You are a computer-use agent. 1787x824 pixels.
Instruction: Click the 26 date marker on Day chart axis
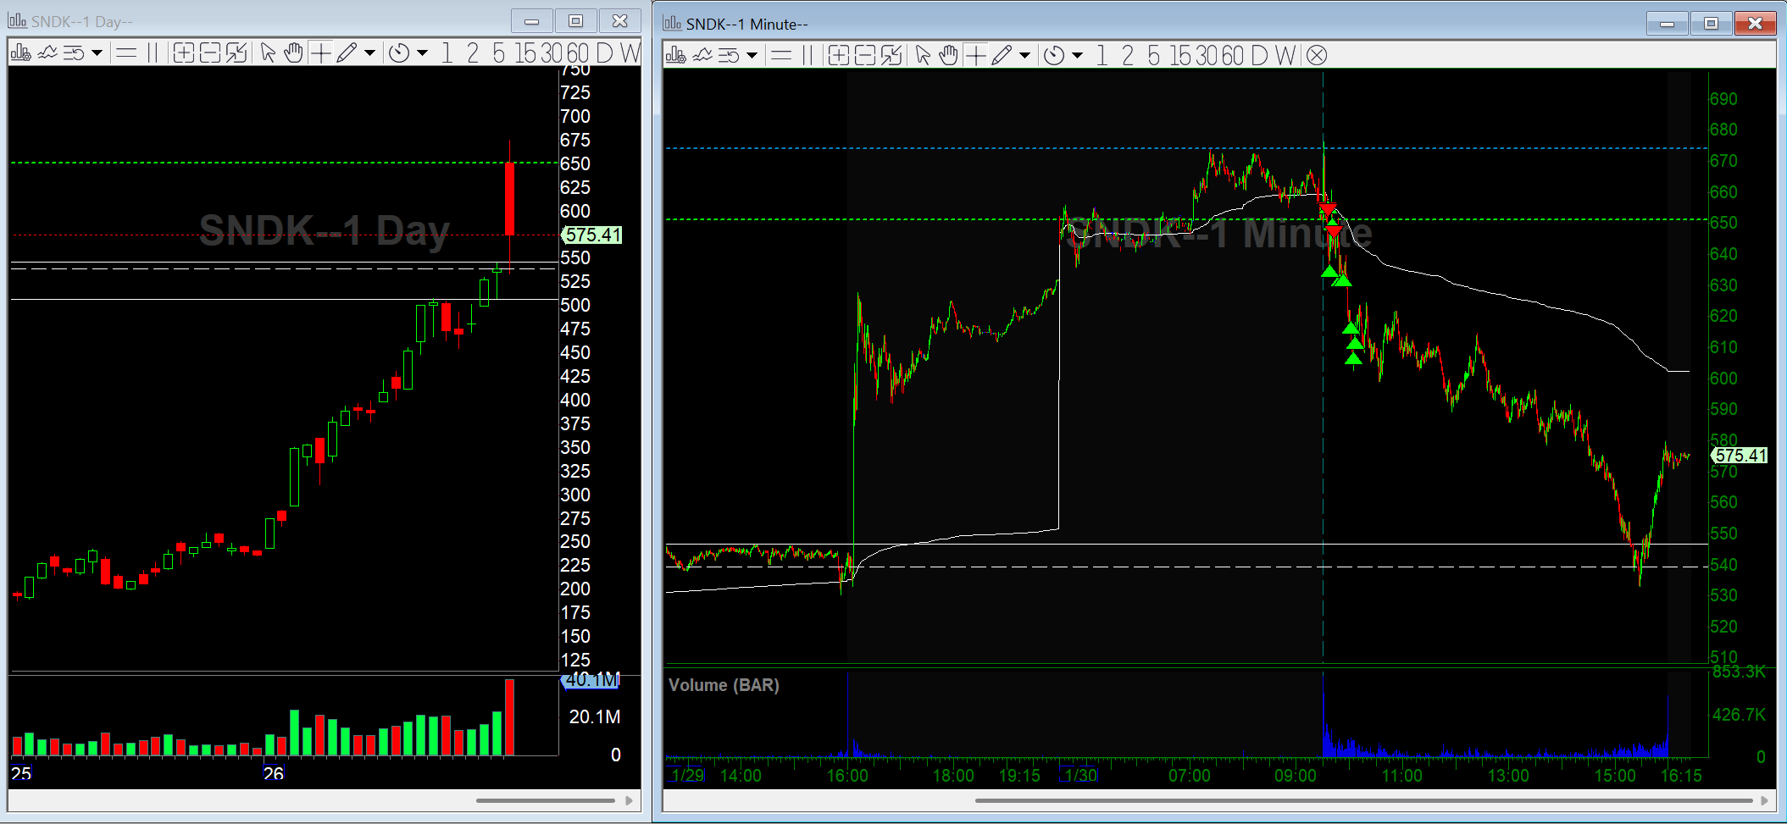(x=273, y=773)
